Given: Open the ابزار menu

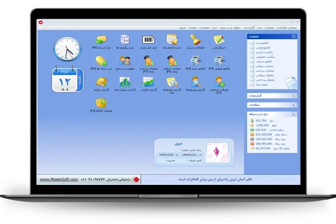Looking at the screenshot, I should tap(214, 28).
